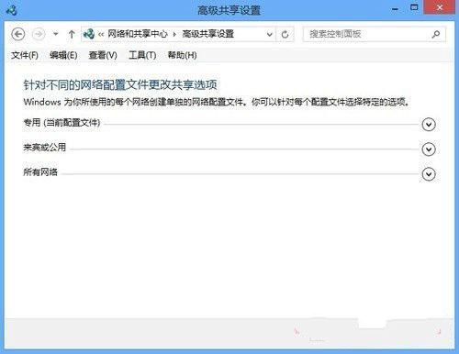
Task: Open the 文件(F) menu
Action: point(25,55)
